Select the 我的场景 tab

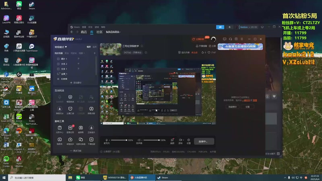[x=58, y=53]
